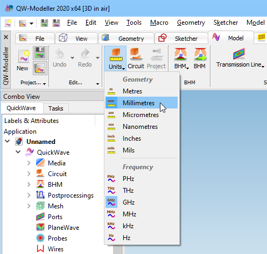Collapse the Unnamed document tree node
Screen dimensions: 267x254
coord(8,141)
